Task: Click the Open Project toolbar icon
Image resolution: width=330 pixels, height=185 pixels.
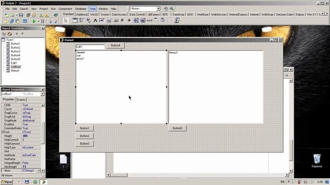Action: pyautogui.click(x=34, y=15)
